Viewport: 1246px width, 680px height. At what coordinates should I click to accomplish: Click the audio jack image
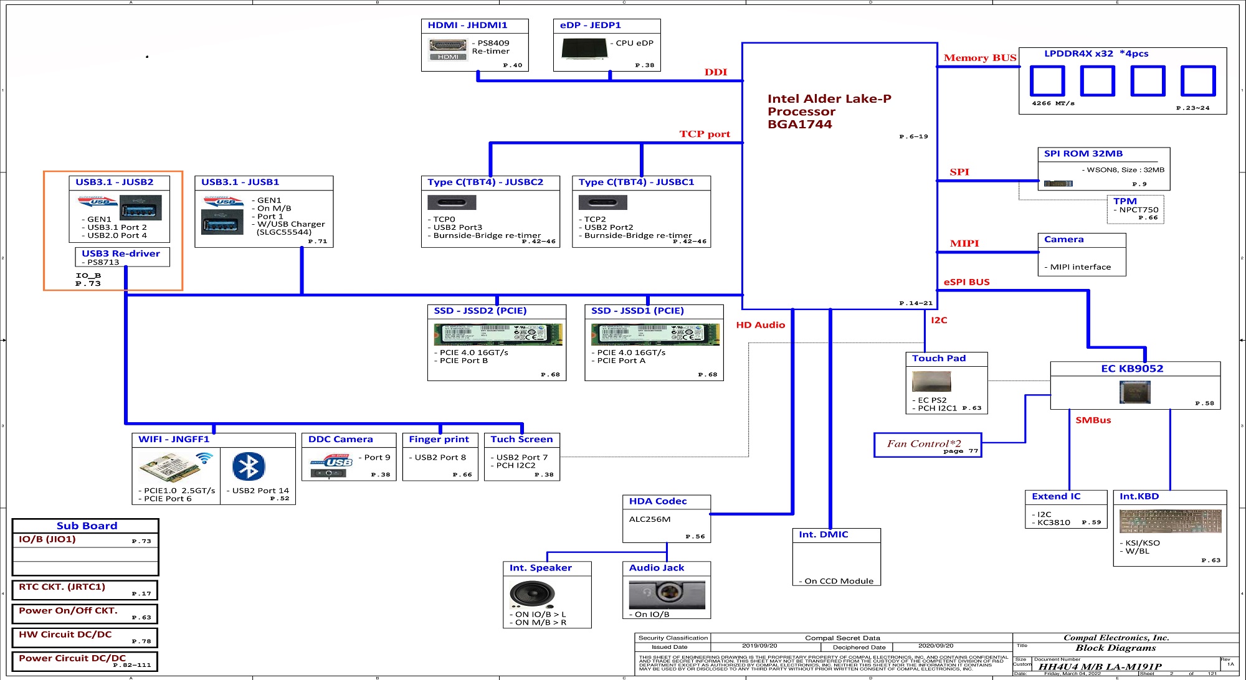[667, 595]
